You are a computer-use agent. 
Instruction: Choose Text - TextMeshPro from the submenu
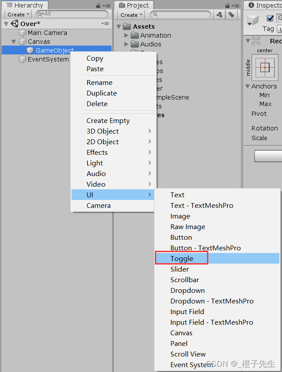[217, 205]
